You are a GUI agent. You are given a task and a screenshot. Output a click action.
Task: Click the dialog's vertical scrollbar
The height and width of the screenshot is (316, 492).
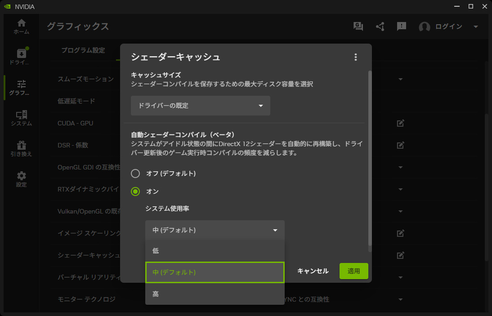[x=370, y=157]
